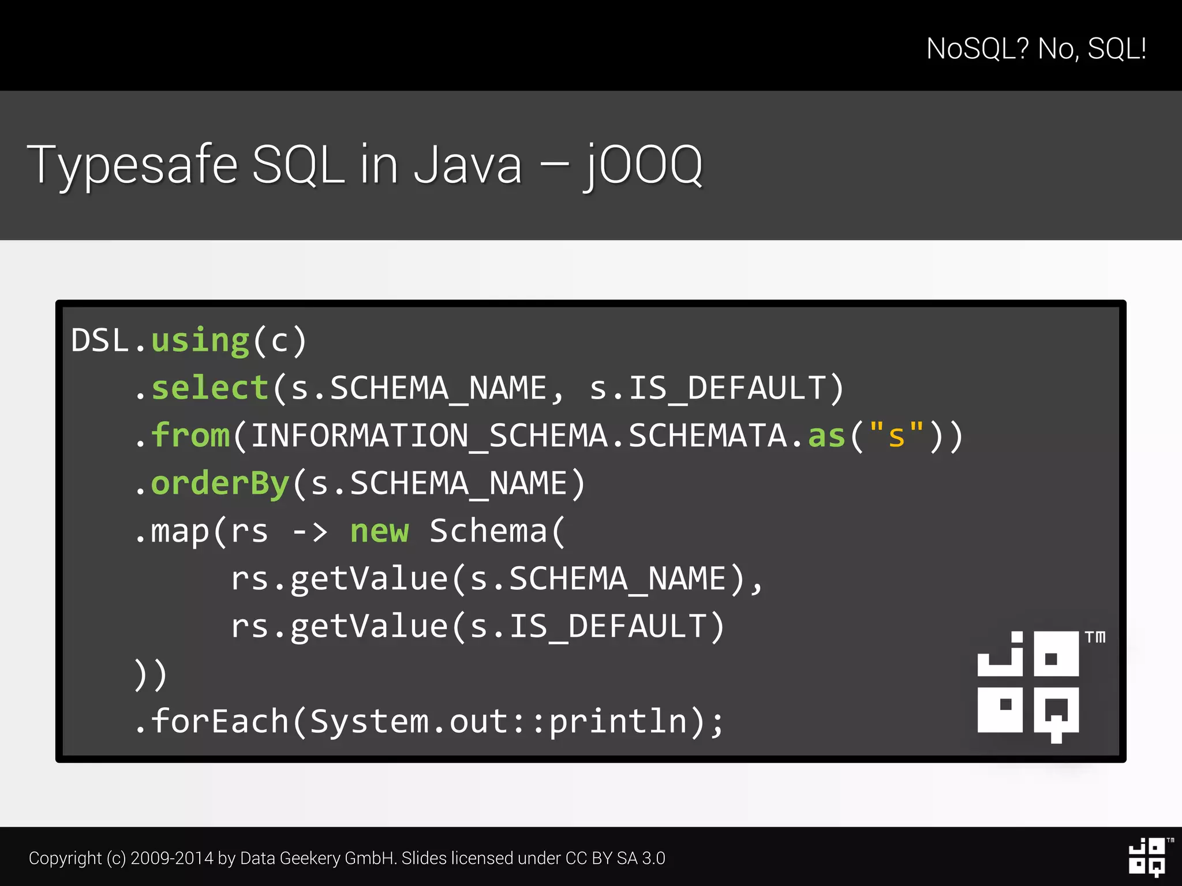Click 'rs.getValue(s.SCHEMA_NAME),' code line
The width and height of the screenshot is (1182, 886).
coord(497,579)
